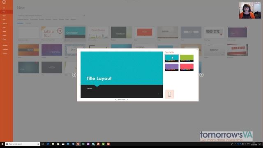The width and height of the screenshot is (263, 148).
Task: Open Word from the taskbar
Action: coord(73,144)
